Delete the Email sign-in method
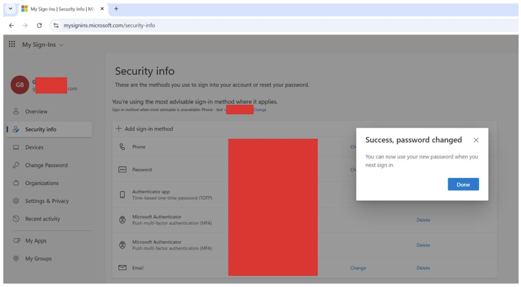Screen dimensions: 521x287 [423, 267]
